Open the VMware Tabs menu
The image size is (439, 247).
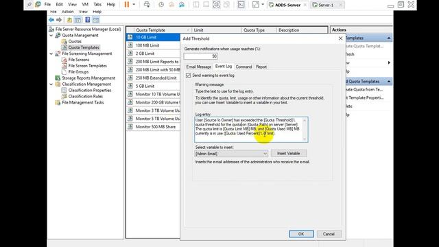click(x=97, y=5)
